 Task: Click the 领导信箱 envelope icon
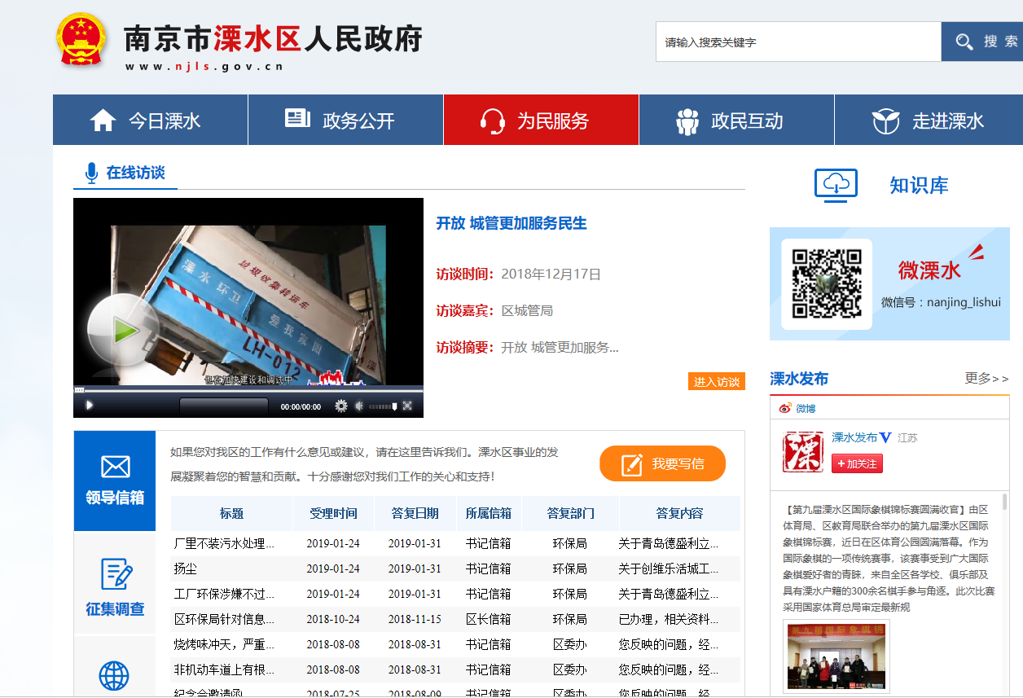115,467
